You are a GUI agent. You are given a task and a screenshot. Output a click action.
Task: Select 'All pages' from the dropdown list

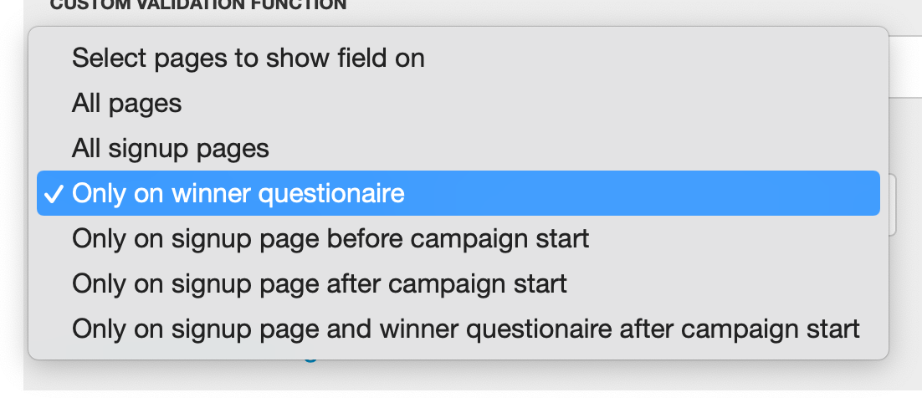click(x=126, y=104)
